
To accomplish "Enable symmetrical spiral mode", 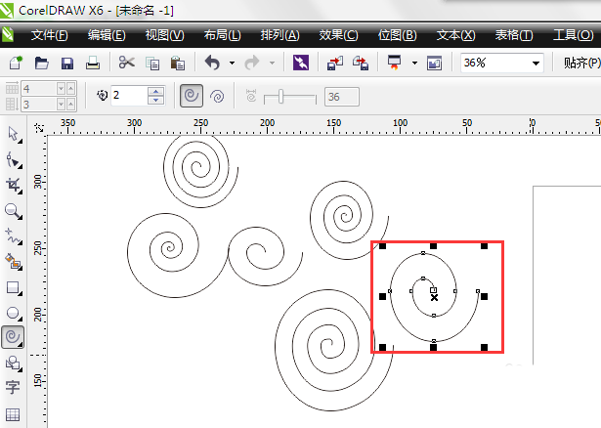I will pyautogui.click(x=192, y=96).
